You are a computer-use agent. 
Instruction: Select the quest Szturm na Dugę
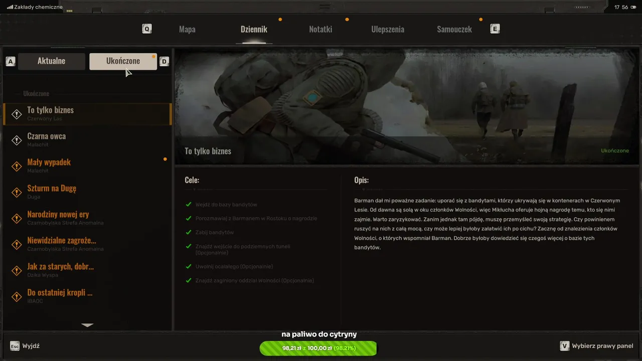click(x=87, y=192)
